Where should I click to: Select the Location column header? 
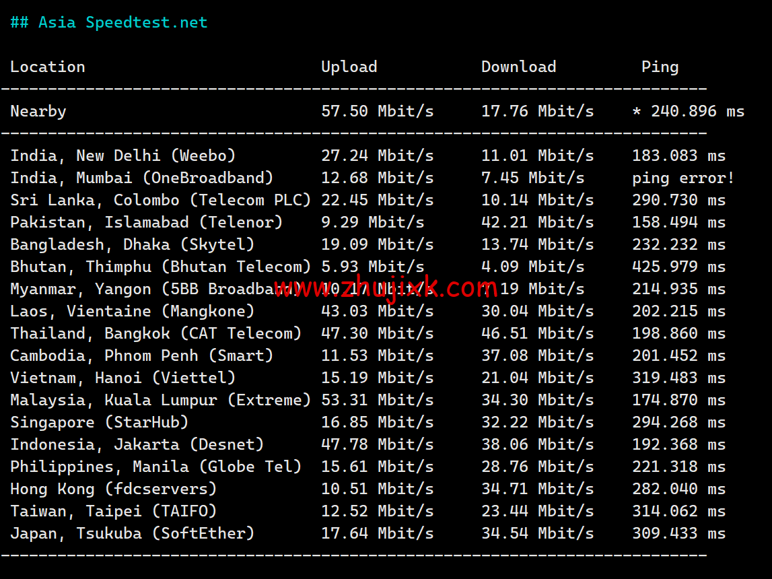coord(47,66)
